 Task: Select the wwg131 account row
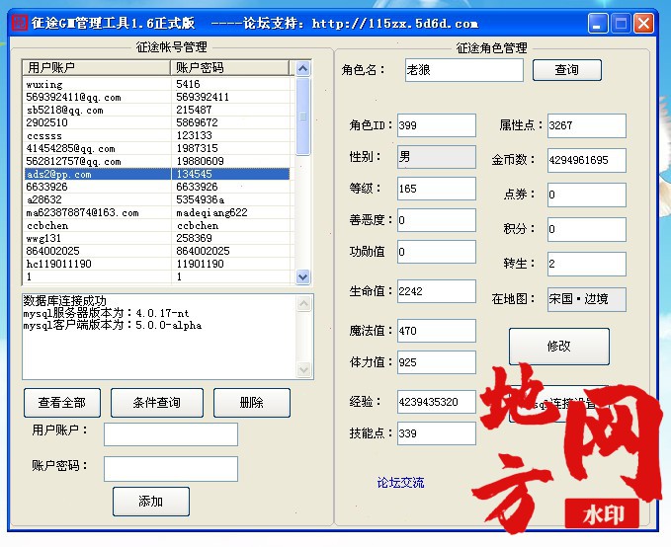[x=157, y=238]
